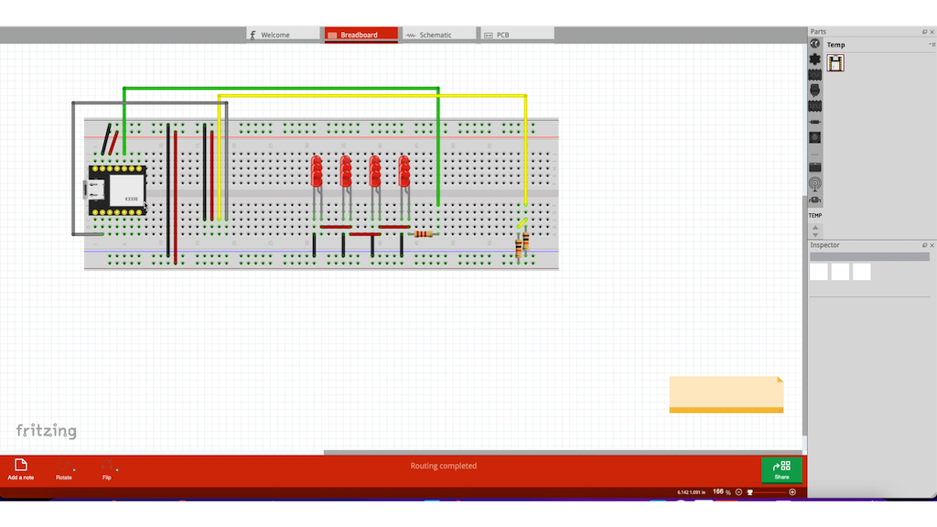Viewport: 937px width, 527px height.
Task: Click the wireless antenna category icon in Parts sidebar
Action: tap(814, 181)
